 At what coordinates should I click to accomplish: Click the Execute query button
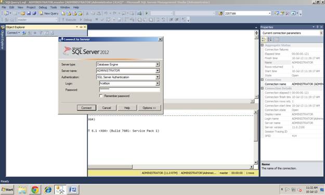69,20
